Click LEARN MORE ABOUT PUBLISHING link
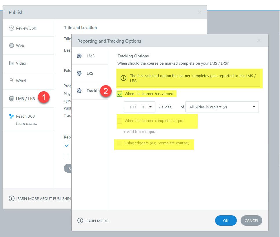 (43, 199)
